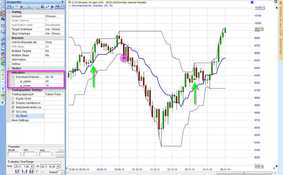Check the Go Short checkbox

pyautogui.click(x=13, y=116)
